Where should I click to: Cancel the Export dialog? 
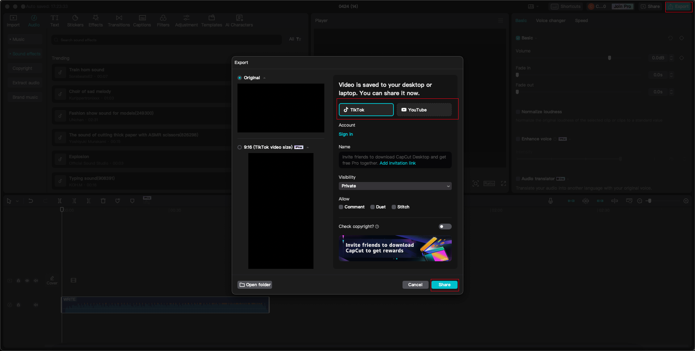[415, 285]
